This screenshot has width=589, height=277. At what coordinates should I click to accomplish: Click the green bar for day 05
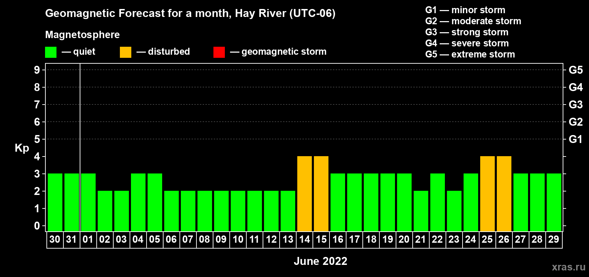155,202
